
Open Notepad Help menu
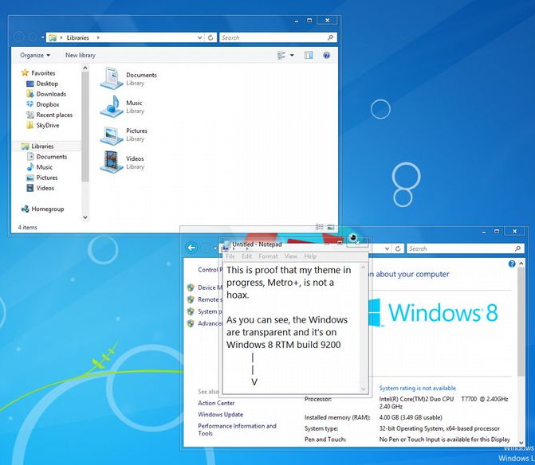[x=310, y=256]
